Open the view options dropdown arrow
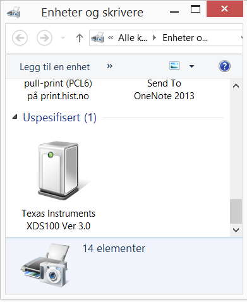This screenshot has width=247, height=302. pyautogui.click(x=191, y=66)
